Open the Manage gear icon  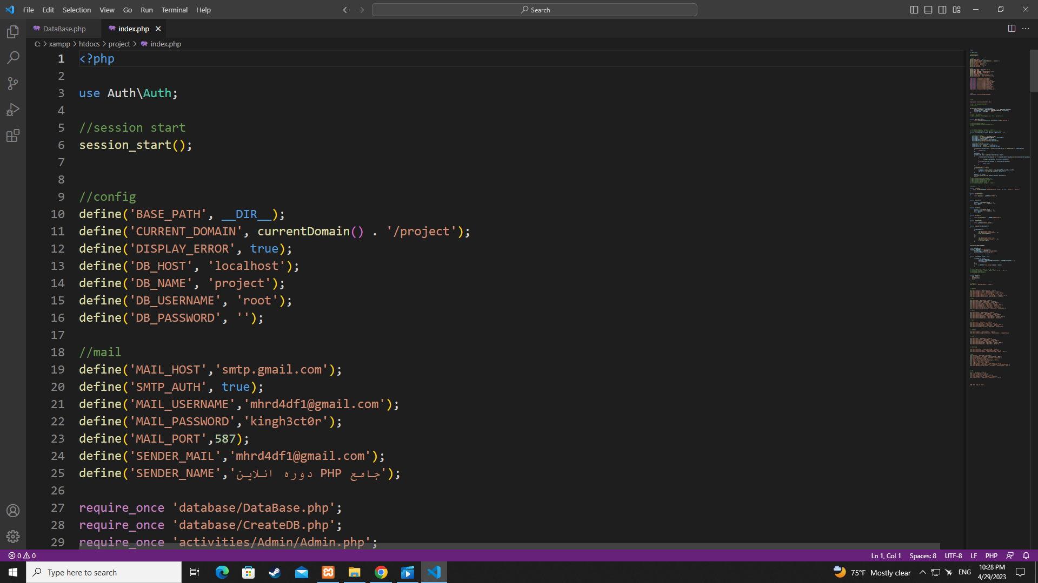click(x=13, y=537)
